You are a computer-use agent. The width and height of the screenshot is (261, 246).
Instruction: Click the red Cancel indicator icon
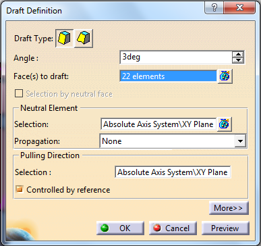pyautogui.click(x=157, y=228)
